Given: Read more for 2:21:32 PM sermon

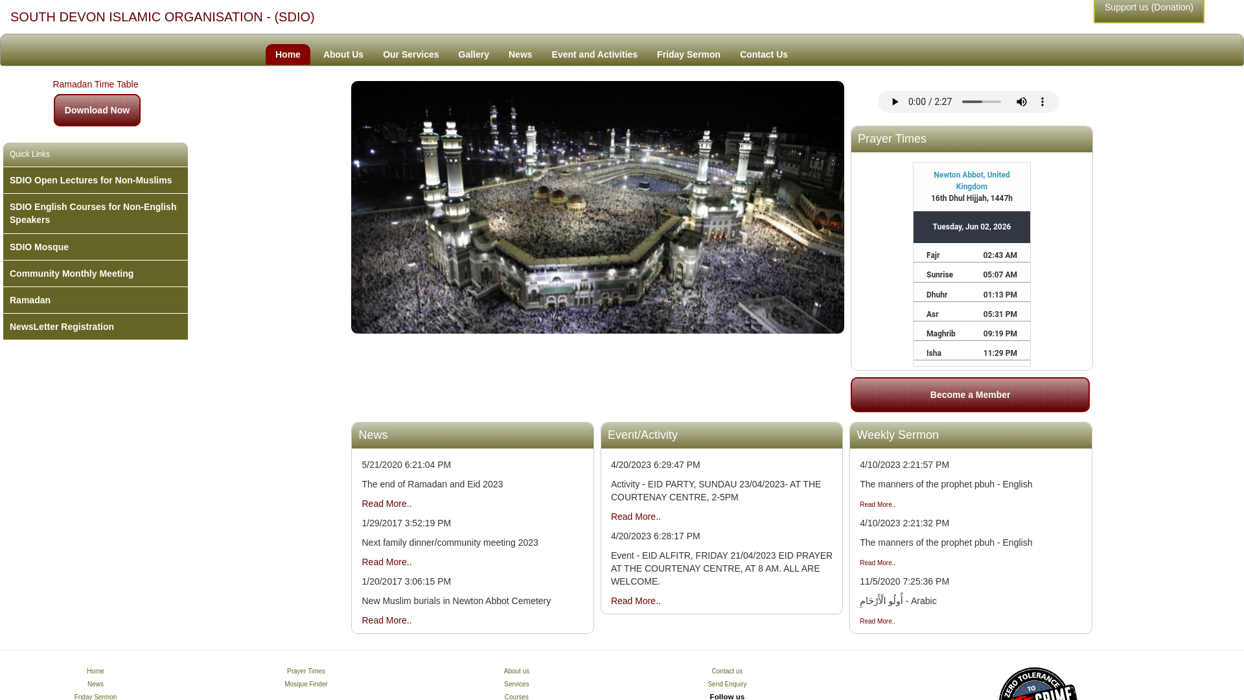Looking at the screenshot, I should pos(877,563).
